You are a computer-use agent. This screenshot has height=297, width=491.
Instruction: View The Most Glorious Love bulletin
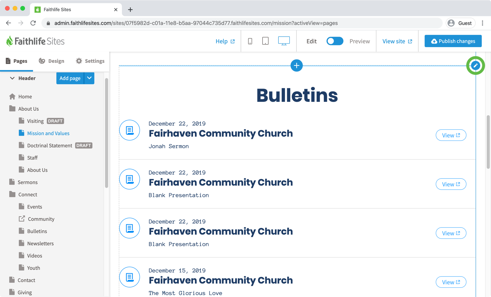[451, 282]
